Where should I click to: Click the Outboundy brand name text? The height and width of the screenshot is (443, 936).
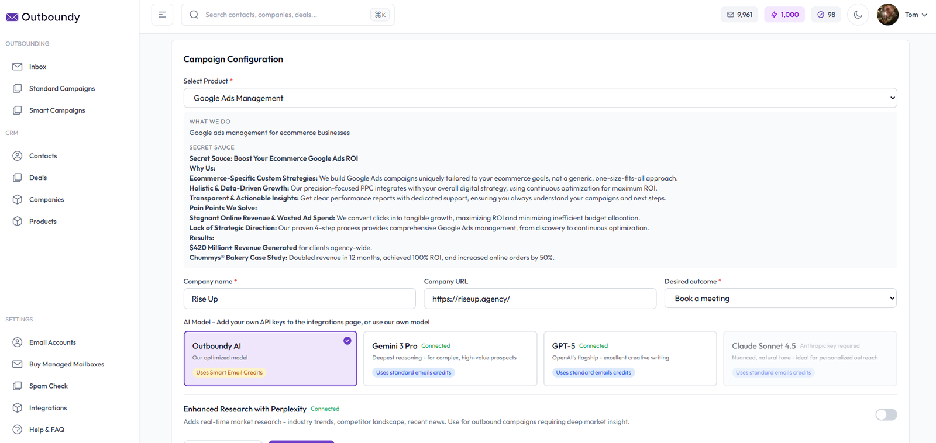[x=51, y=17]
